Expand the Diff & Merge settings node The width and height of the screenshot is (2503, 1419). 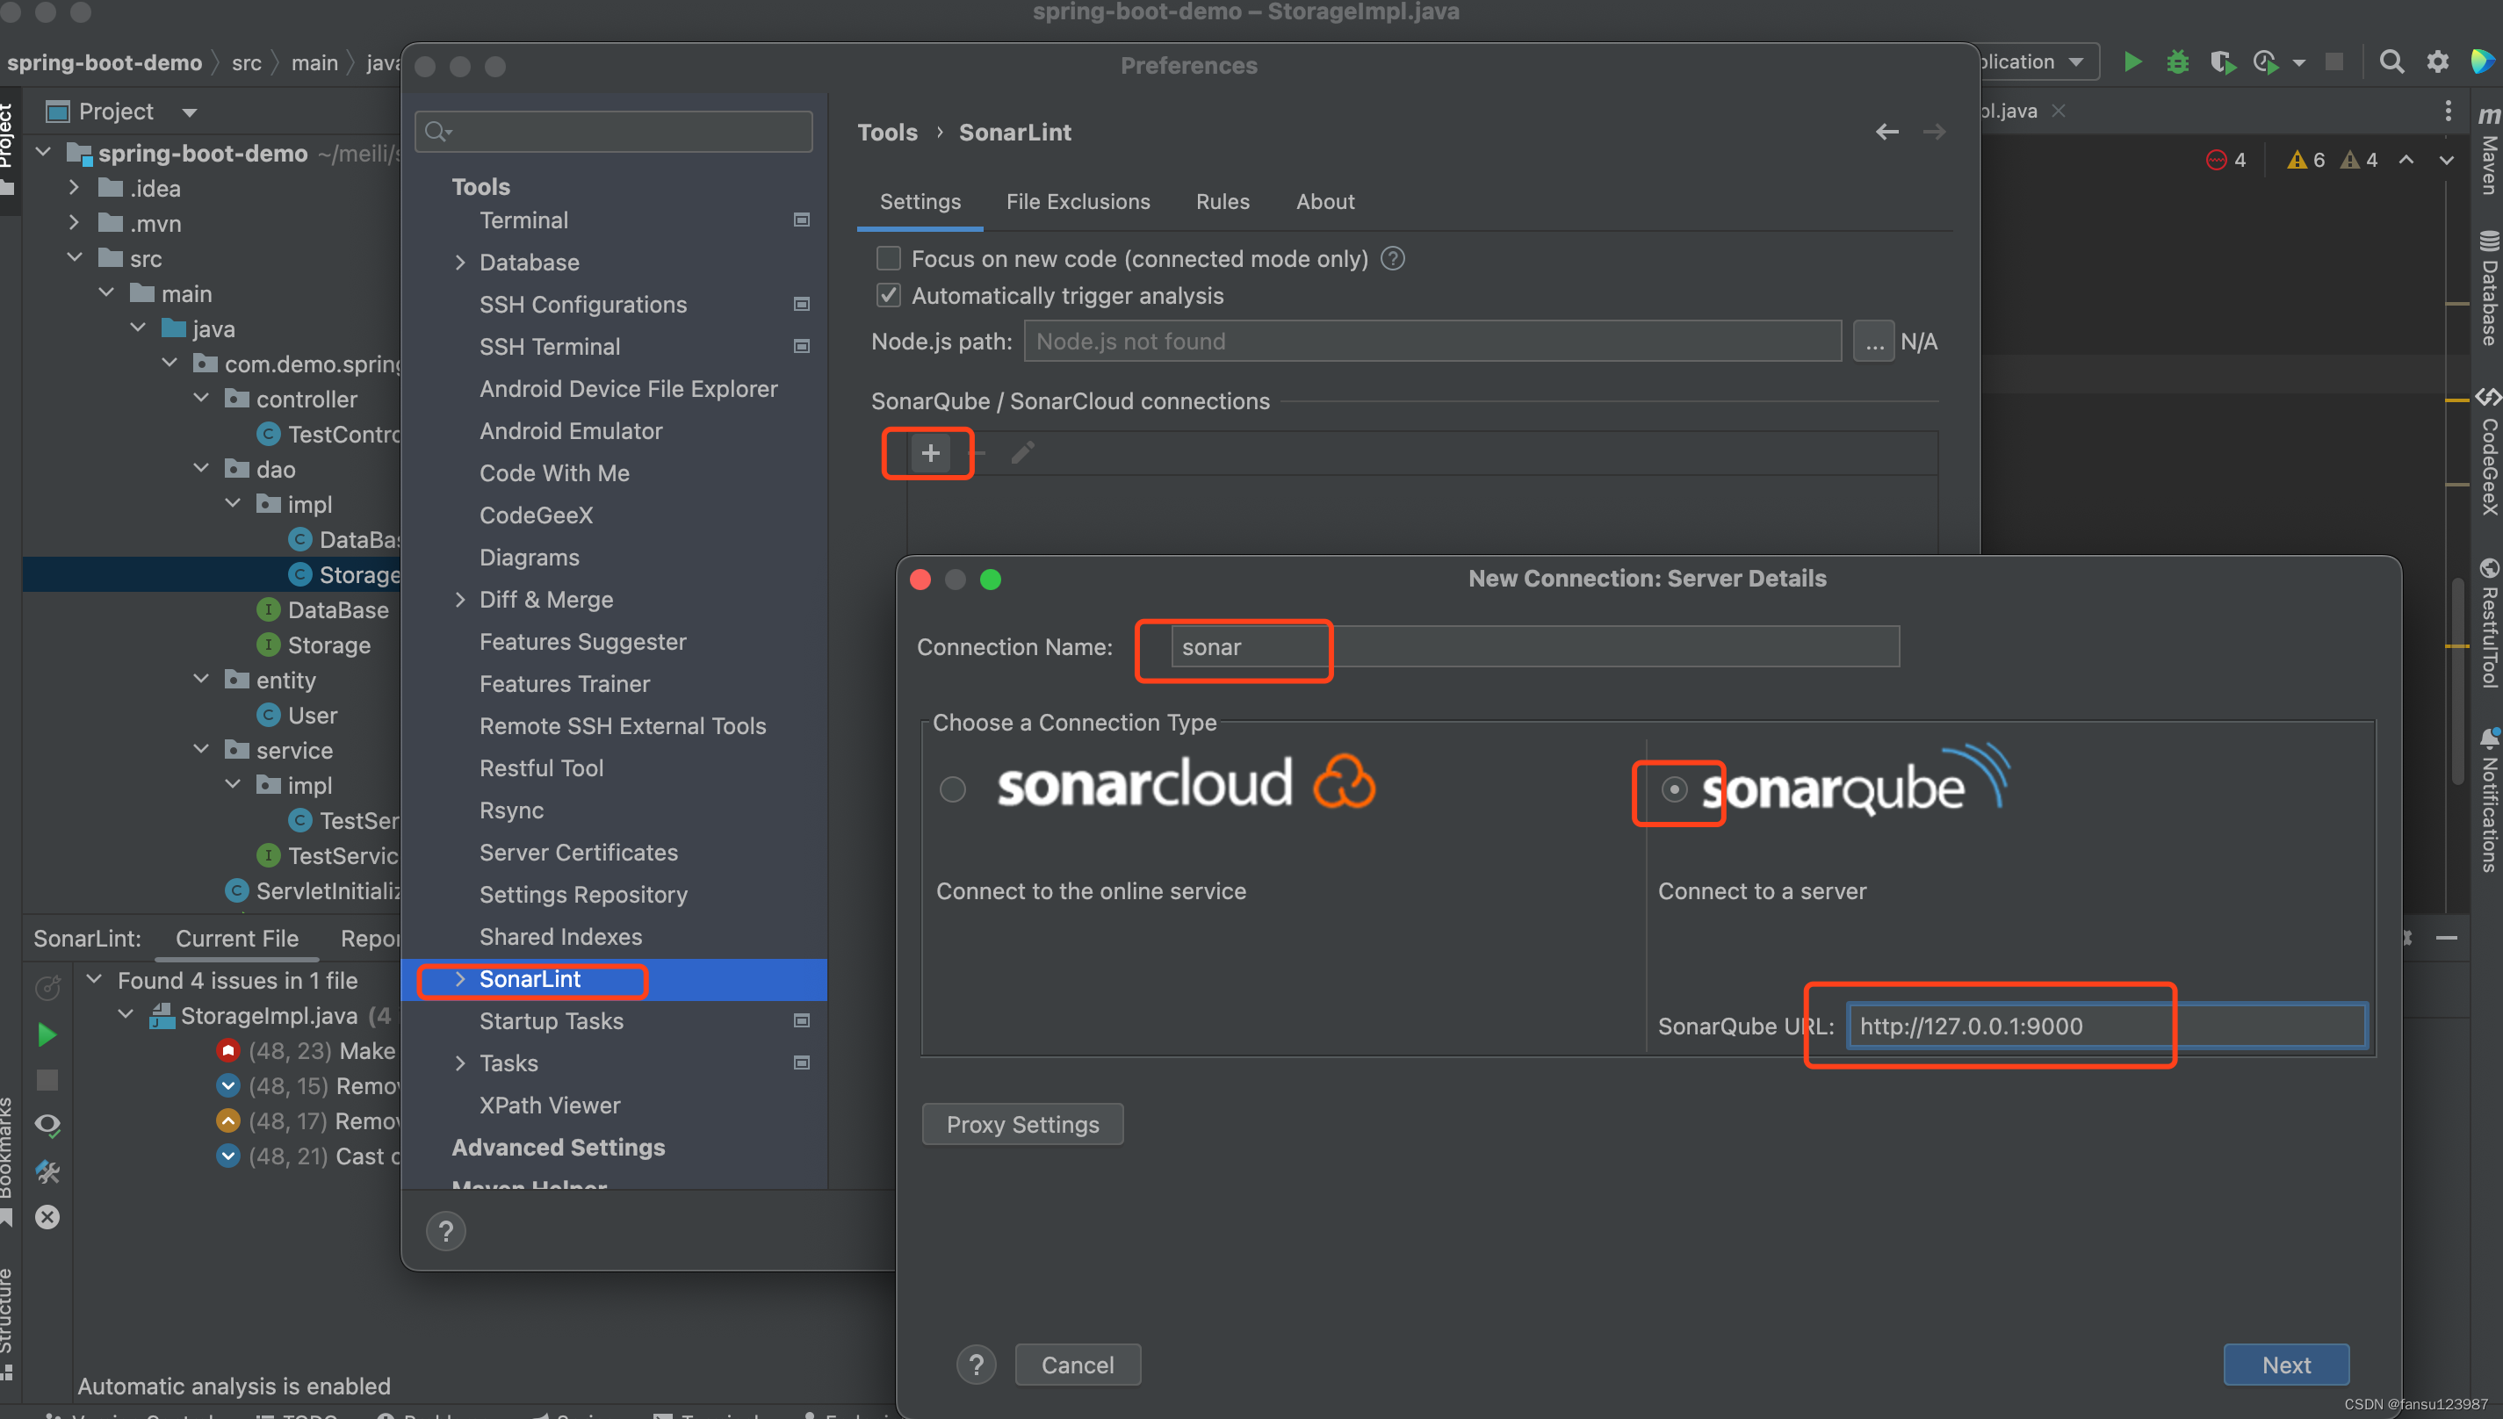pos(460,600)
